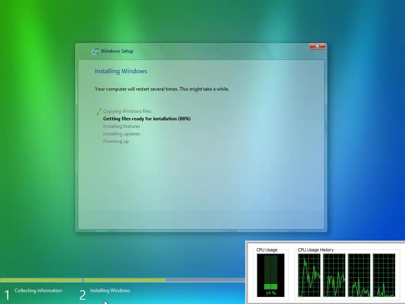Click the green checkmark beside Copying Windows files
Screen dimensions: 405x304
[98, 112]
